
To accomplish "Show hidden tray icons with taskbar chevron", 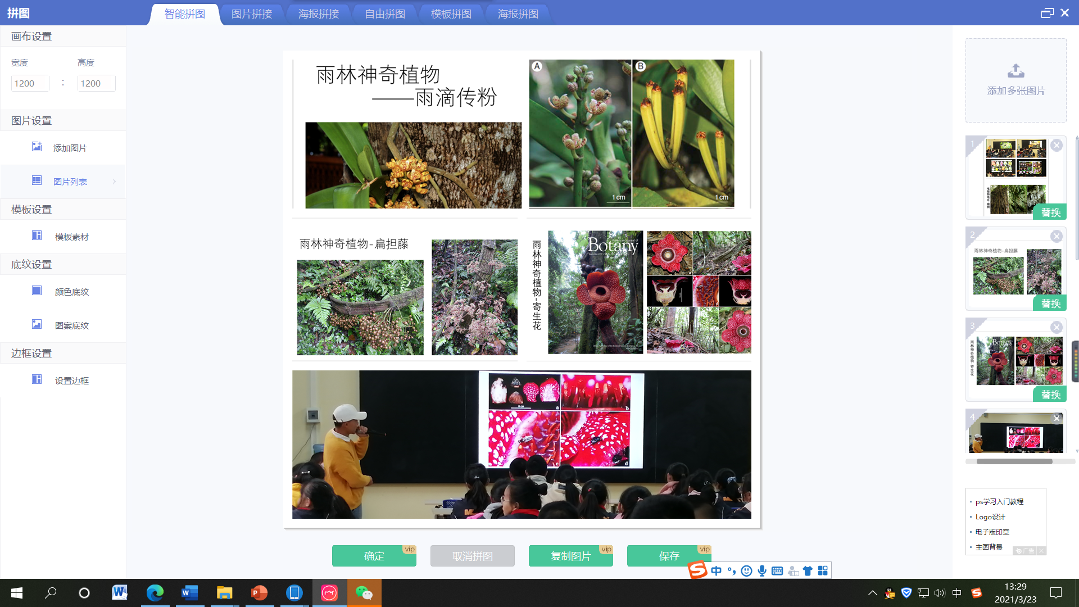I will (872, 593).
